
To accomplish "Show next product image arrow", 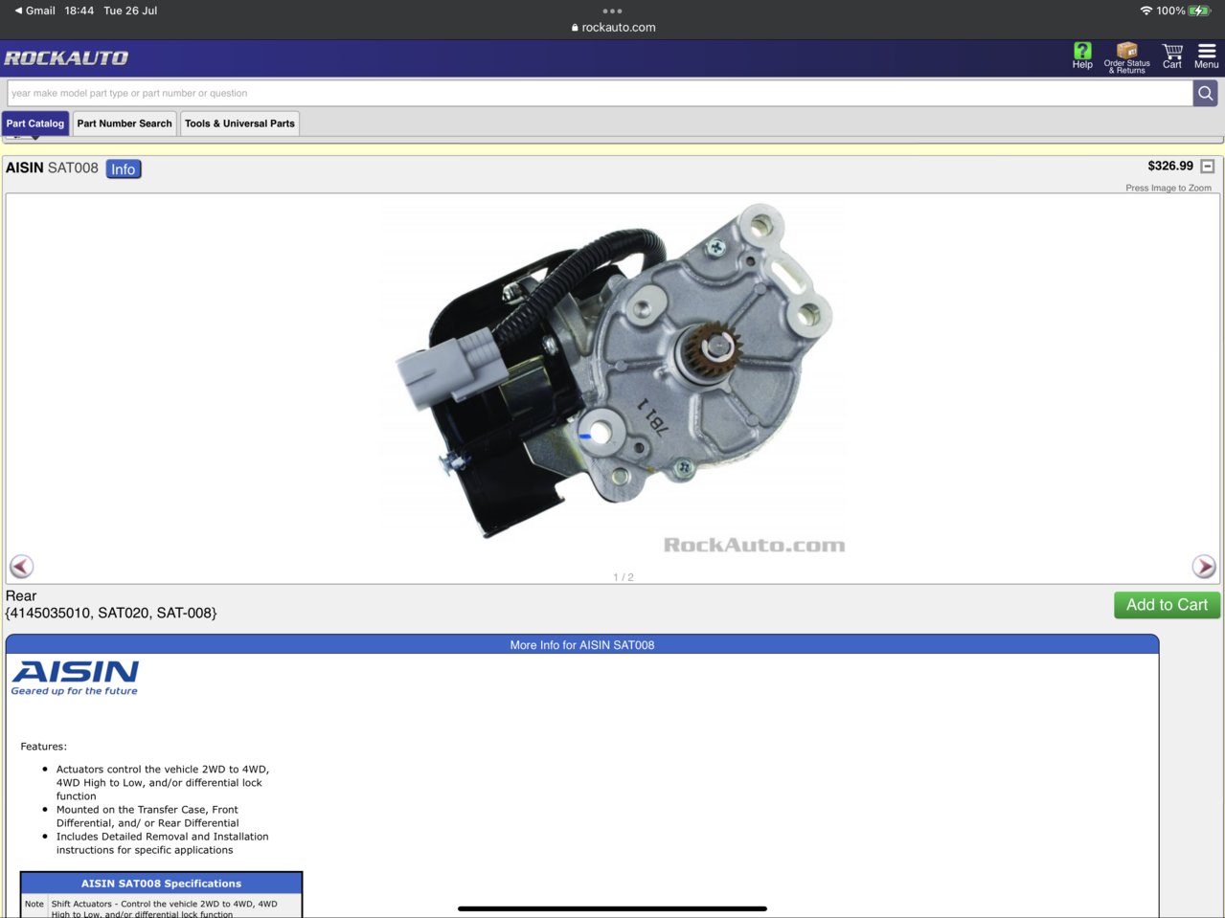I will tap(1204, 567).
